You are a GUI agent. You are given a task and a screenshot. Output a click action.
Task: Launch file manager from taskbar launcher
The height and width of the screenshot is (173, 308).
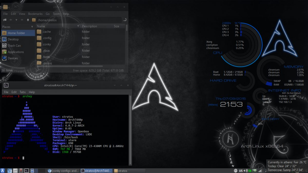(x=15, y=170)
